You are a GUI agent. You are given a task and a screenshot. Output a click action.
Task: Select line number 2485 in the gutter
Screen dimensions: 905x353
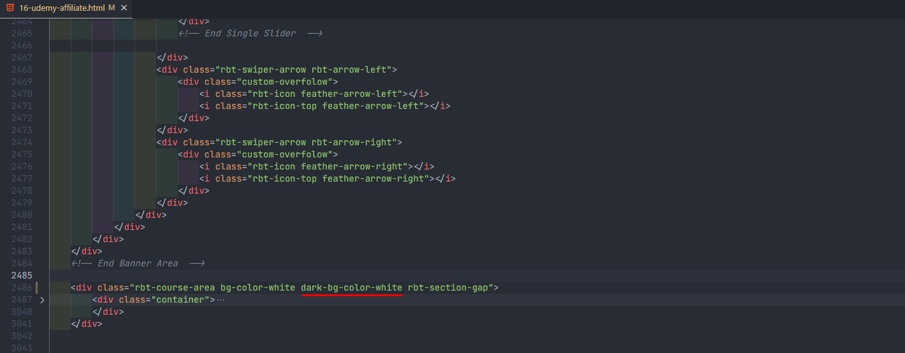tap(22, 276)
